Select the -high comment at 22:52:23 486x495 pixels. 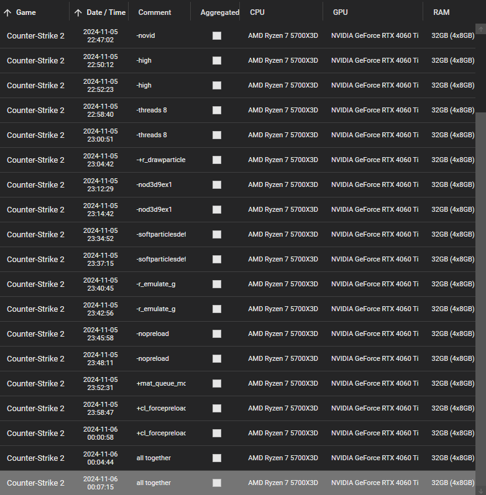144,86
